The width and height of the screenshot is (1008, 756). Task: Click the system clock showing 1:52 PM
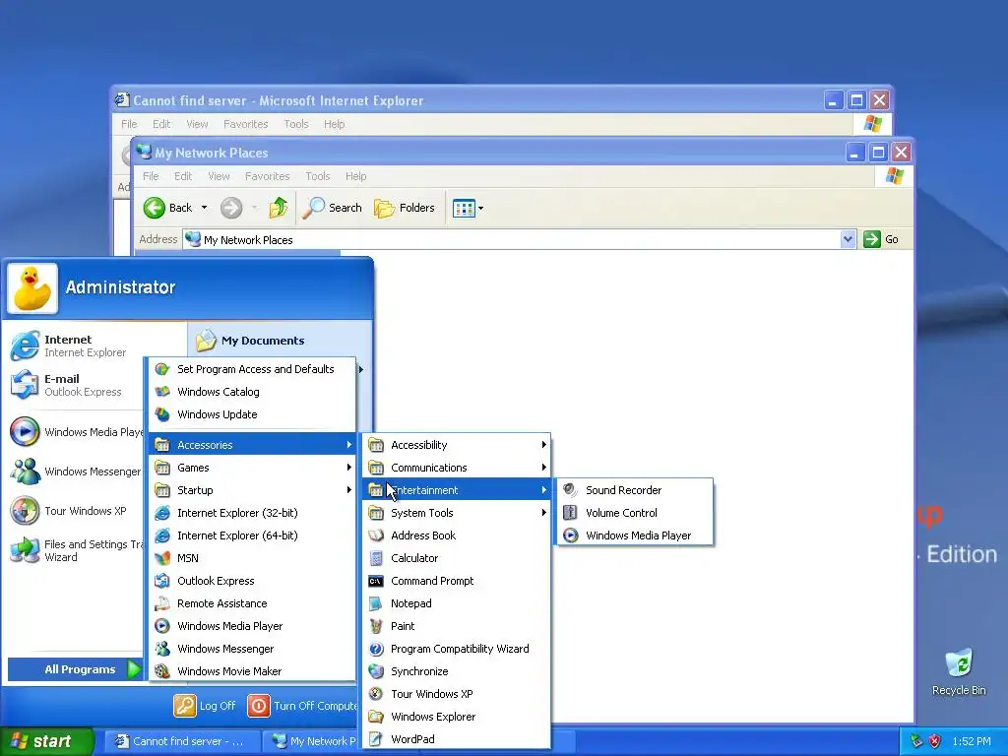point(972,741)
